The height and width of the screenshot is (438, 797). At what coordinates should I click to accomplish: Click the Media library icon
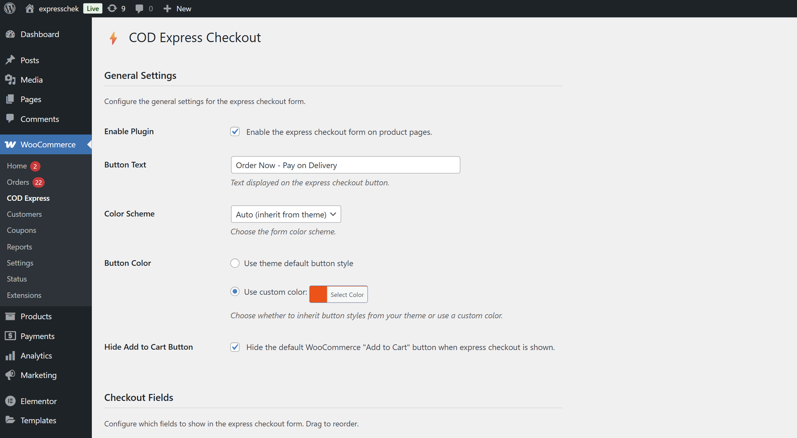click(10, 79)
